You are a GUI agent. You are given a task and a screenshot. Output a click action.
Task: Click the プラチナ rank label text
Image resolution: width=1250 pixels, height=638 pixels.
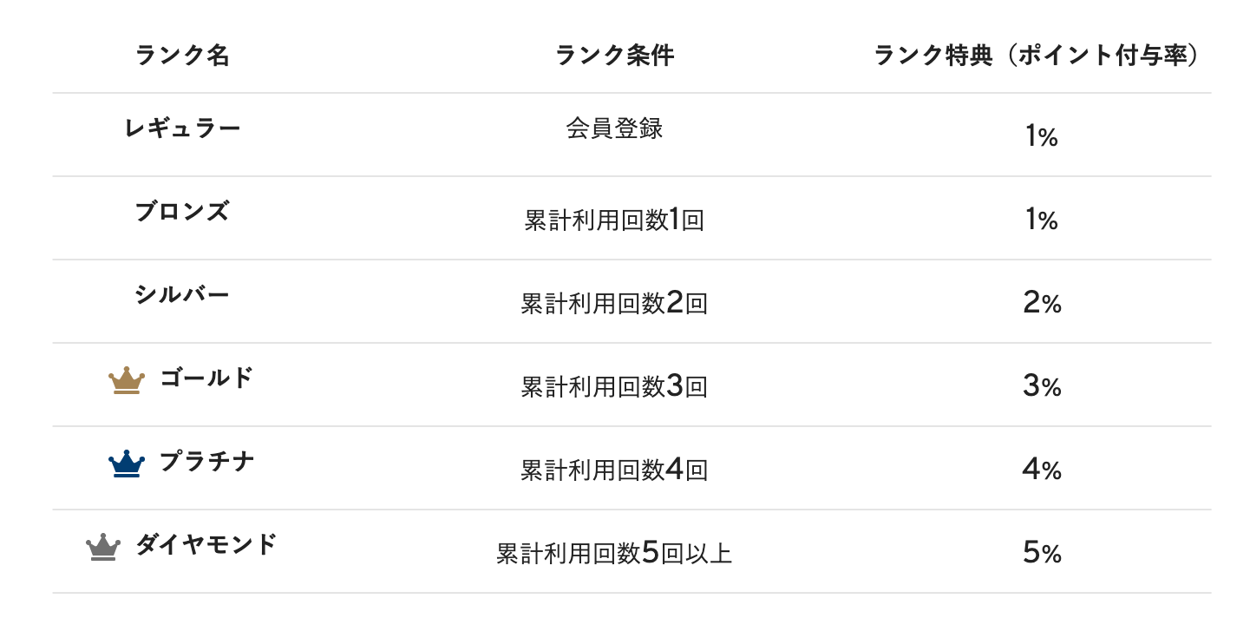206,462
